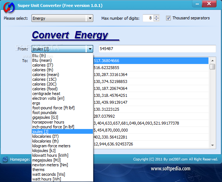
Task: Select newton meters [Nm] unit
Action: coord(62,165)
